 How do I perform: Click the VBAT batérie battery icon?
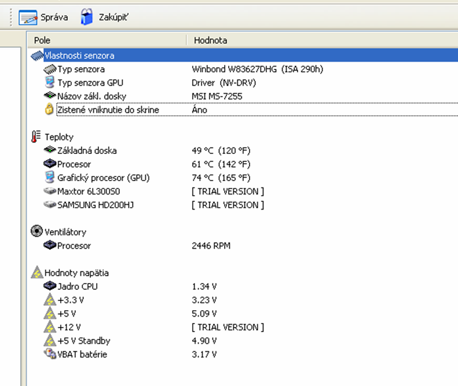pyautogui.click(x=50, y=354)
